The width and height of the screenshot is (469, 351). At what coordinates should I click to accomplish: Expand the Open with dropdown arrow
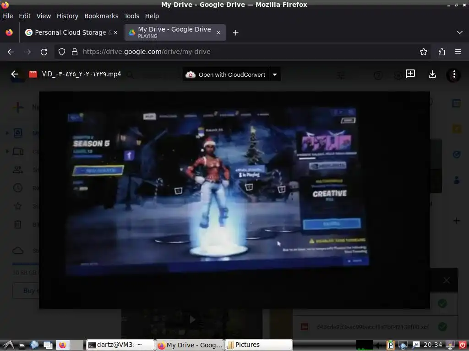275,74
